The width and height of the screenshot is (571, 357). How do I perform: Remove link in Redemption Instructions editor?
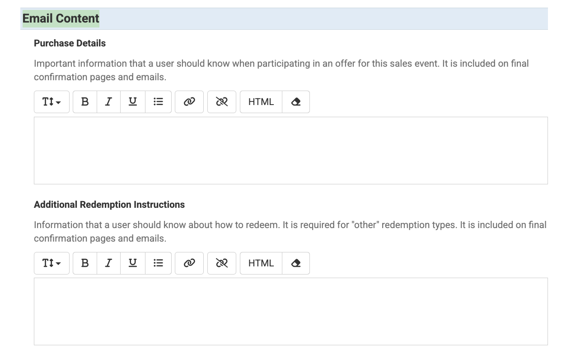[222, 263]
